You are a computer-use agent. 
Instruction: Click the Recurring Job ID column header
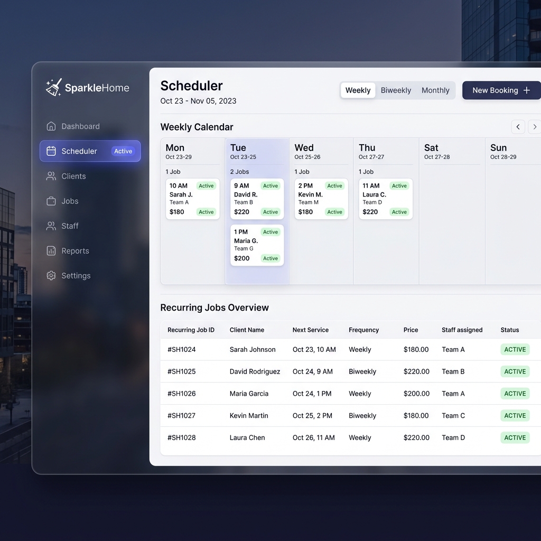(x=191, y=330)
